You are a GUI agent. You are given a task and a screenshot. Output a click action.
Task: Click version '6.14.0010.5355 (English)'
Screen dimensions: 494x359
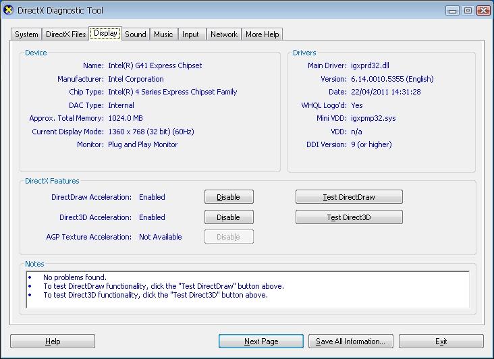(x=392, y=79)
